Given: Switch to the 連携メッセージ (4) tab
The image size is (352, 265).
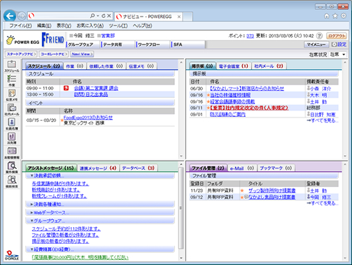Looking at the screenshot, I should 98,168.
